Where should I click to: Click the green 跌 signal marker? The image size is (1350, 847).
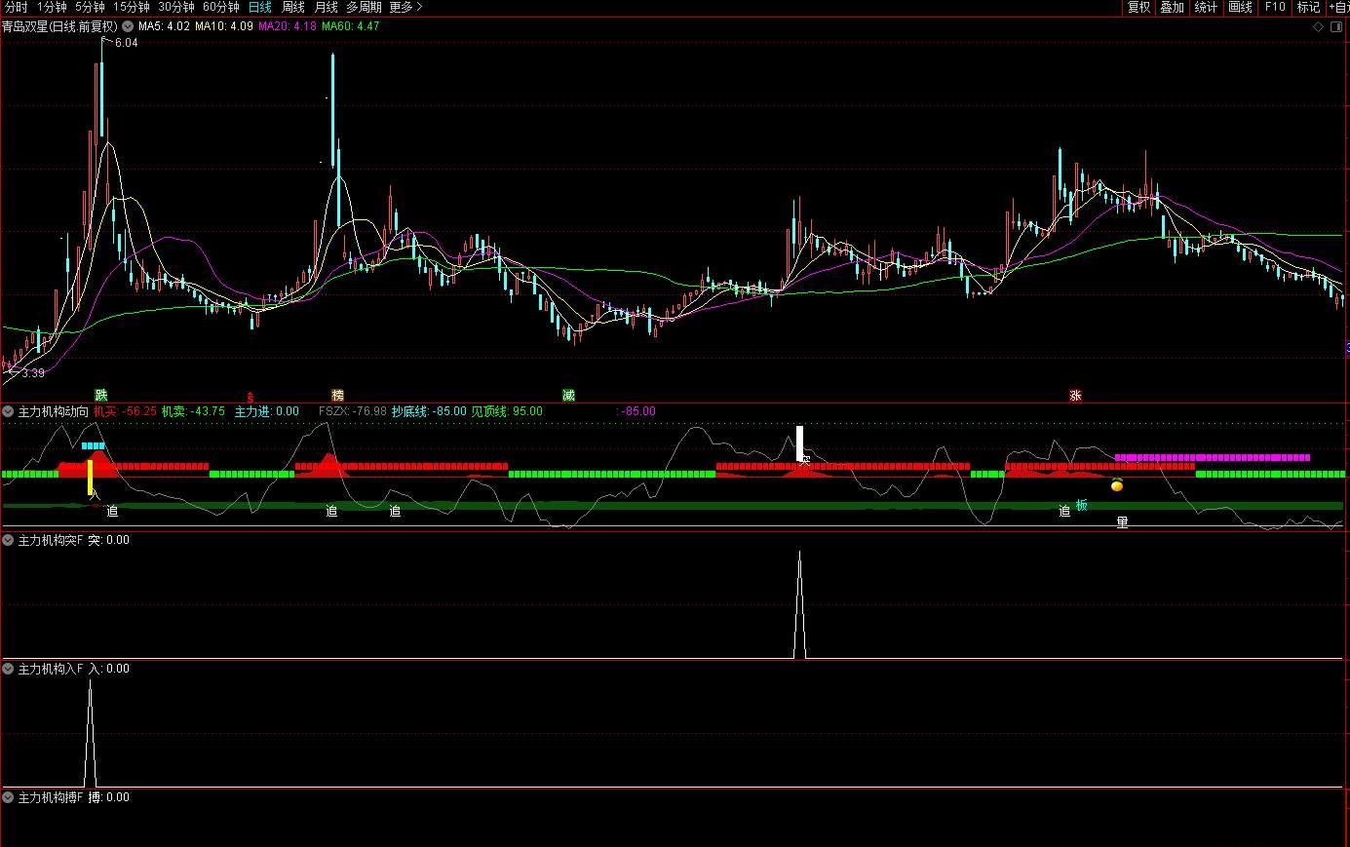(101, 395)
